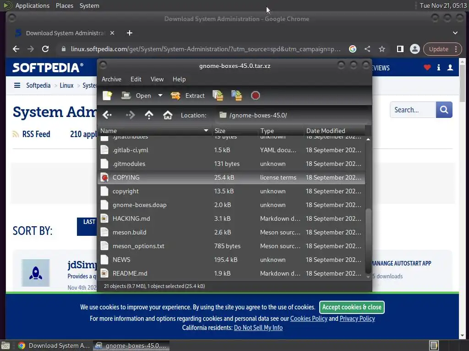Expand the Open recent dropdown arrow

coord(160,96)
